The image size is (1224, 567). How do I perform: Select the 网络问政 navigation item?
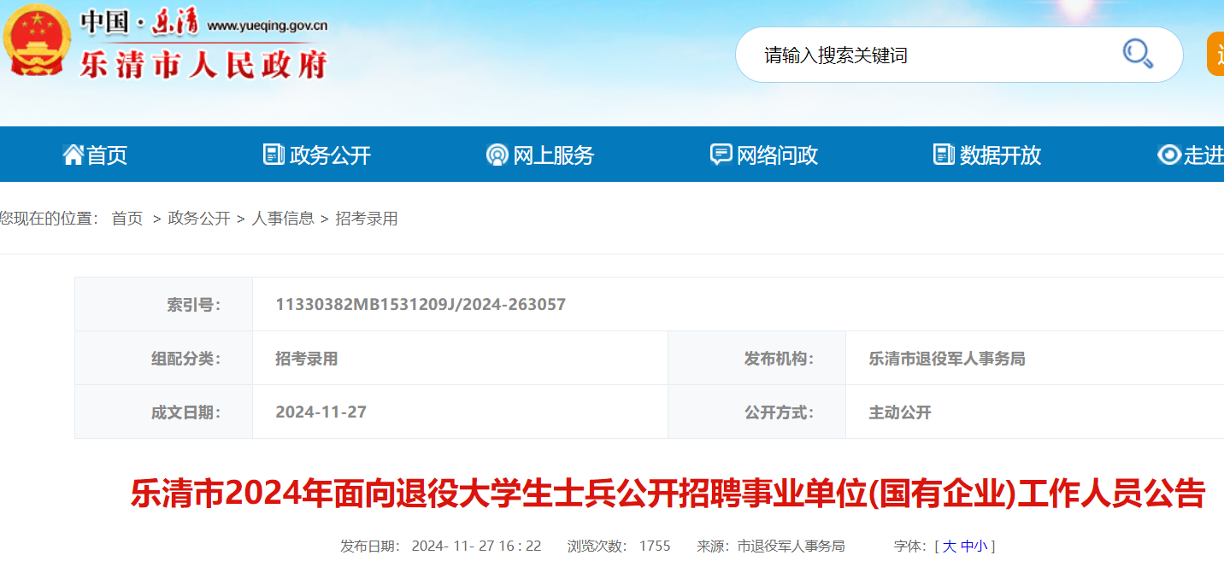(777, 155)
